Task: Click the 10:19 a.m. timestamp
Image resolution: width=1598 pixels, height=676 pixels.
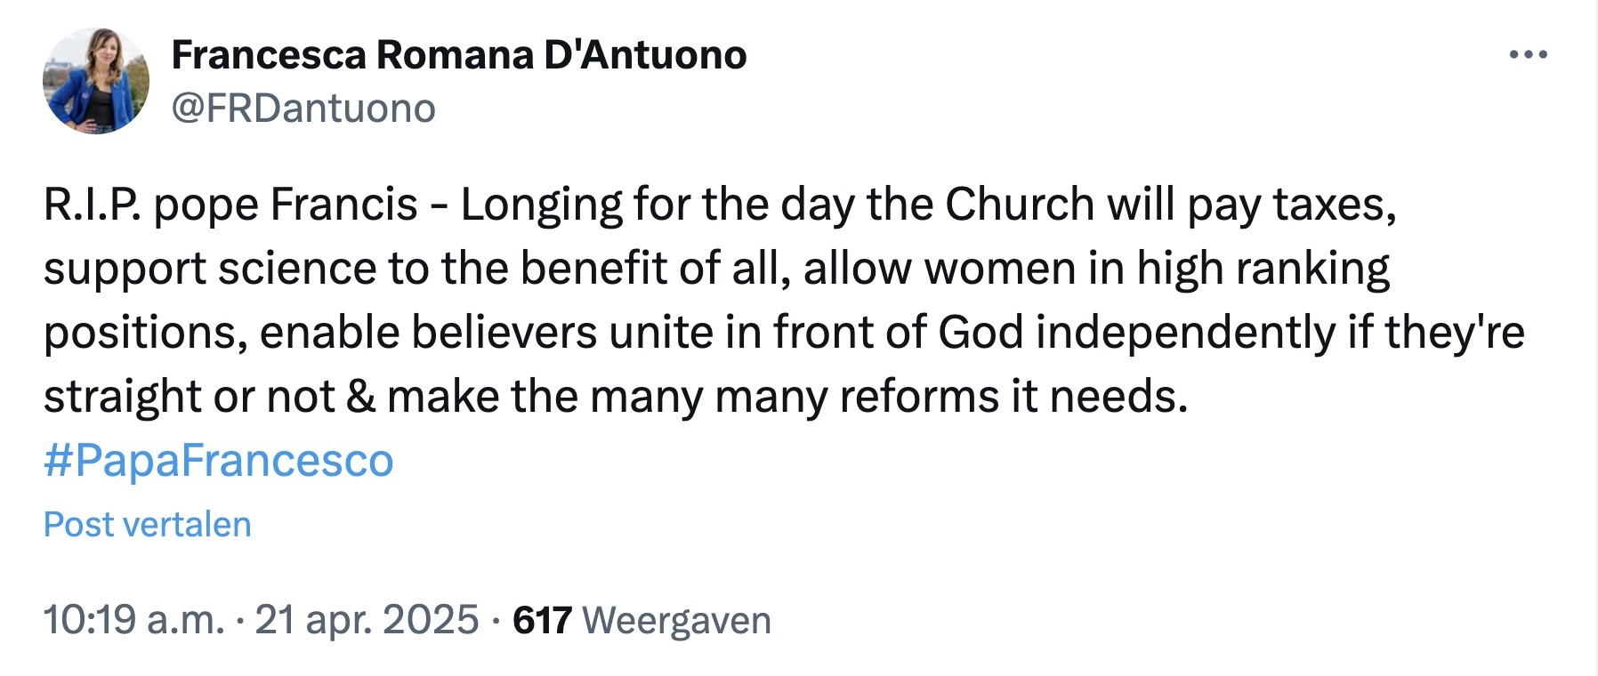Action: (x=133, y=620)
